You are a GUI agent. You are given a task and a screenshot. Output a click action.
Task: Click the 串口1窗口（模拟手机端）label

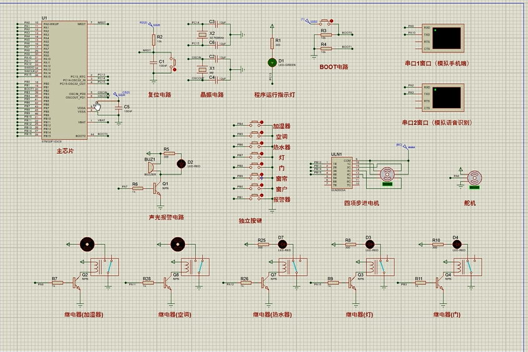coord(437,63)
